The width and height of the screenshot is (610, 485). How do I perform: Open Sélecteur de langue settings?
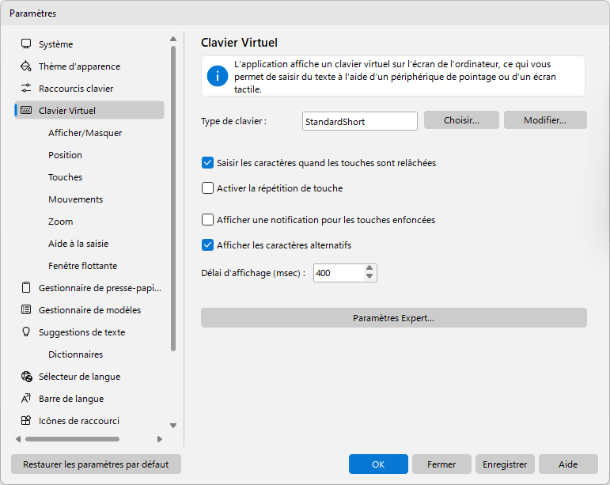[x=89, y=377]
